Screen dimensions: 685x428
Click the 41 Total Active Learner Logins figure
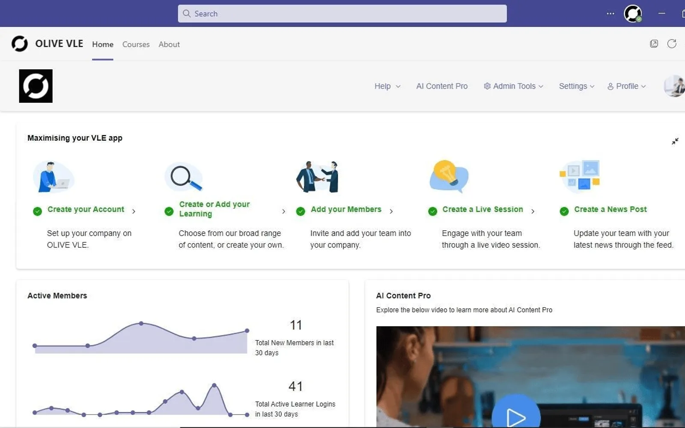coord(296,386)
